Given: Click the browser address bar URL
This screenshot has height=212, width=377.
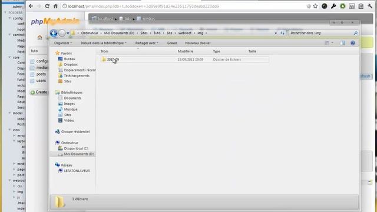Looking at the screenshot, I should coord(144,6).
